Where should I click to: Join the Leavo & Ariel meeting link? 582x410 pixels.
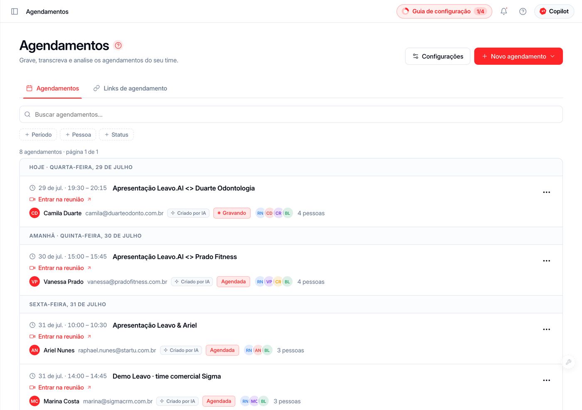pyautogui.click(x=60, y=336)
